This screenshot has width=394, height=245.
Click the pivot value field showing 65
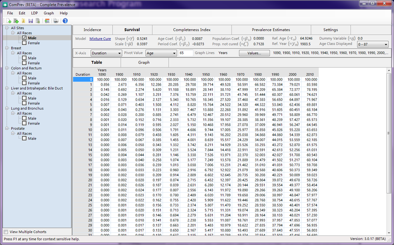tap(186, 53)
